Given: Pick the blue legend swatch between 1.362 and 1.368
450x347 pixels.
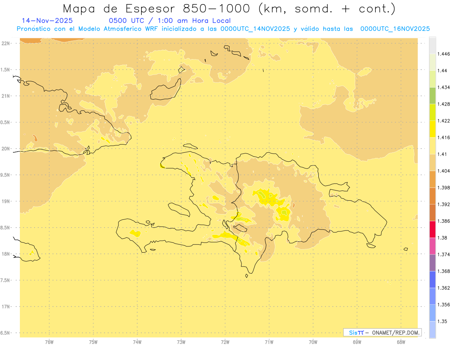Looking at the screenshot, I should 432,279.
